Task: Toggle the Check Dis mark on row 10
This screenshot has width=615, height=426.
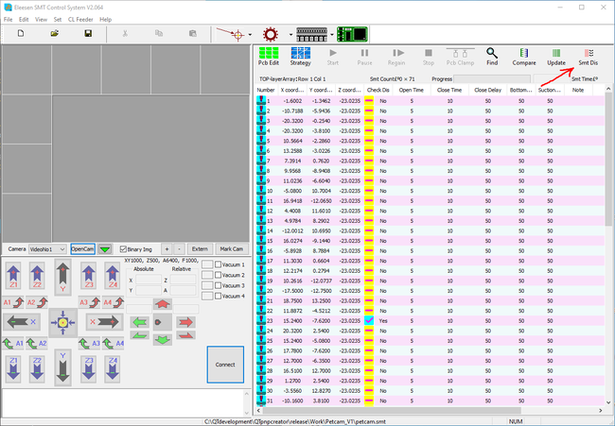Action: 369,191
